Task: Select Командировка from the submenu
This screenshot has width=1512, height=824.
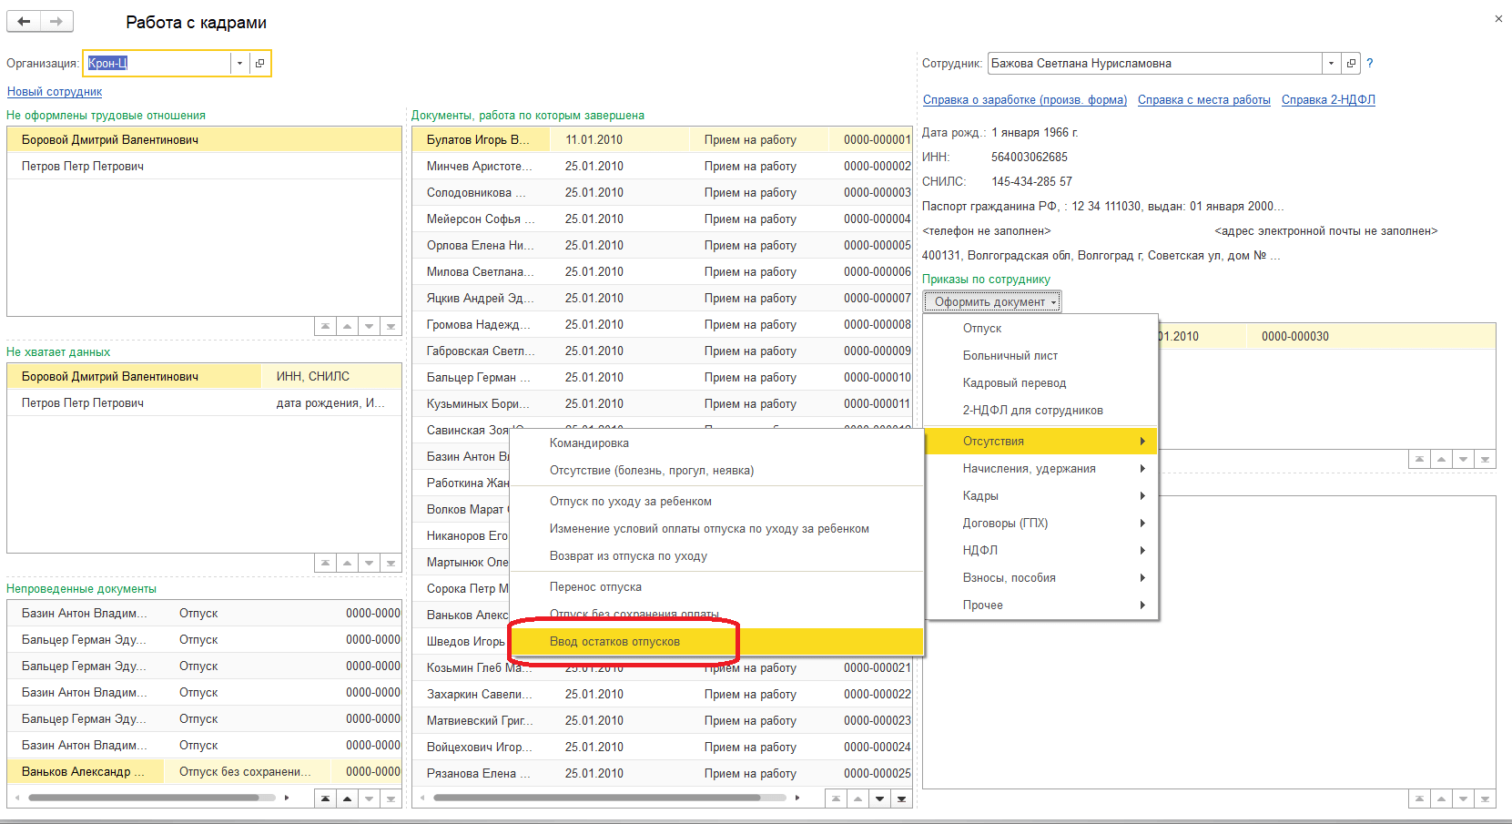Action: point(589,443)
